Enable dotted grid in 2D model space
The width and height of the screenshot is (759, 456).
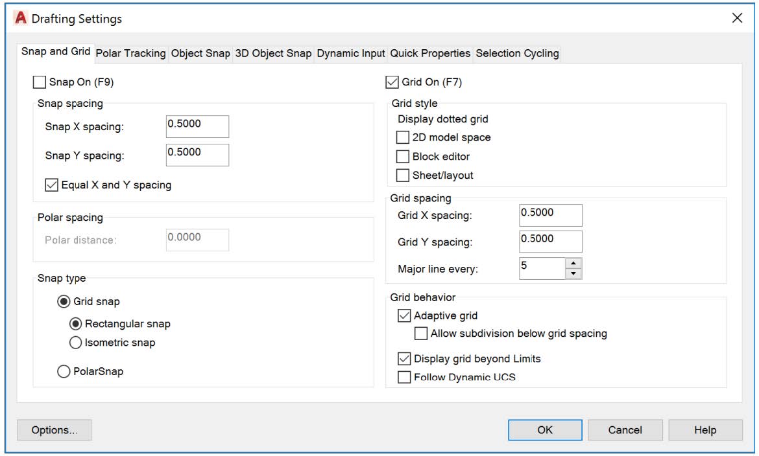[x=403, y=137]
